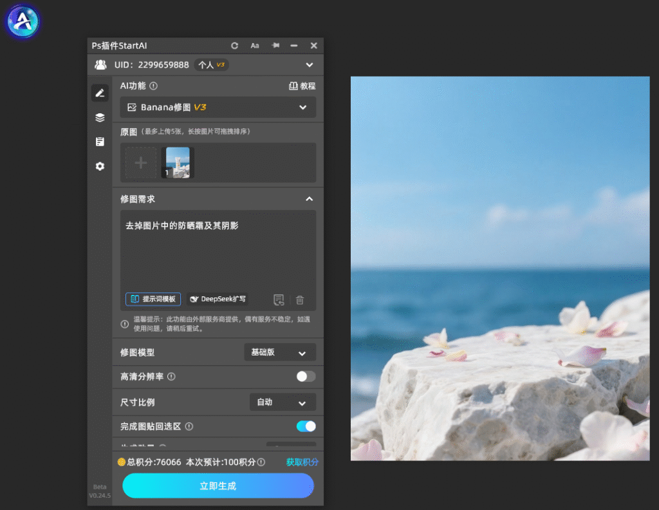
Task: Minimize the StartAI plugin panel
Action: point(293,46)
